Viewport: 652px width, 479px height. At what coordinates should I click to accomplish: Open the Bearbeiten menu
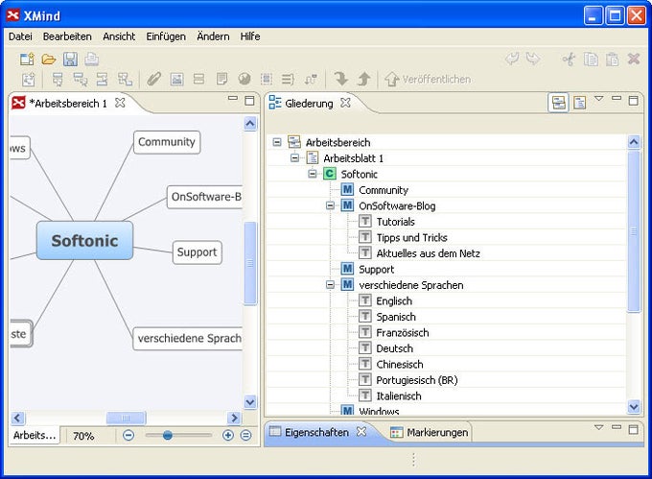(67, 36)
